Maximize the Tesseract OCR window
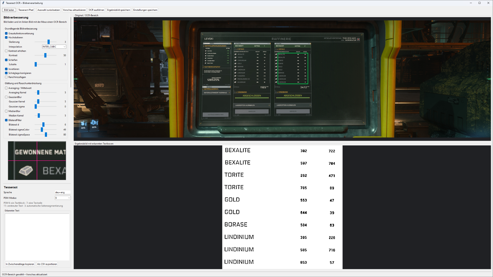493x277 pixels. (479, 3)
